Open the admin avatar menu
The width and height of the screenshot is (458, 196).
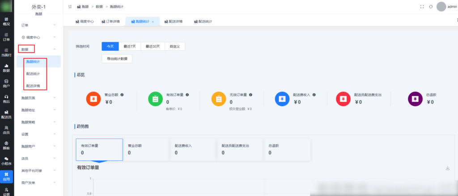pos(447,6)
